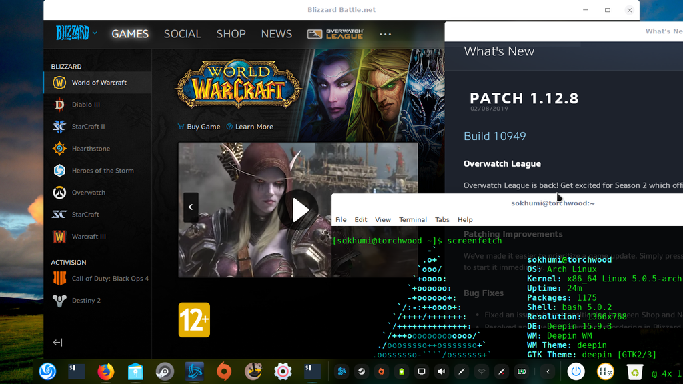Screen dimensions: 683x384
Task: Open the NEWS tab
Action: point(277,34)
